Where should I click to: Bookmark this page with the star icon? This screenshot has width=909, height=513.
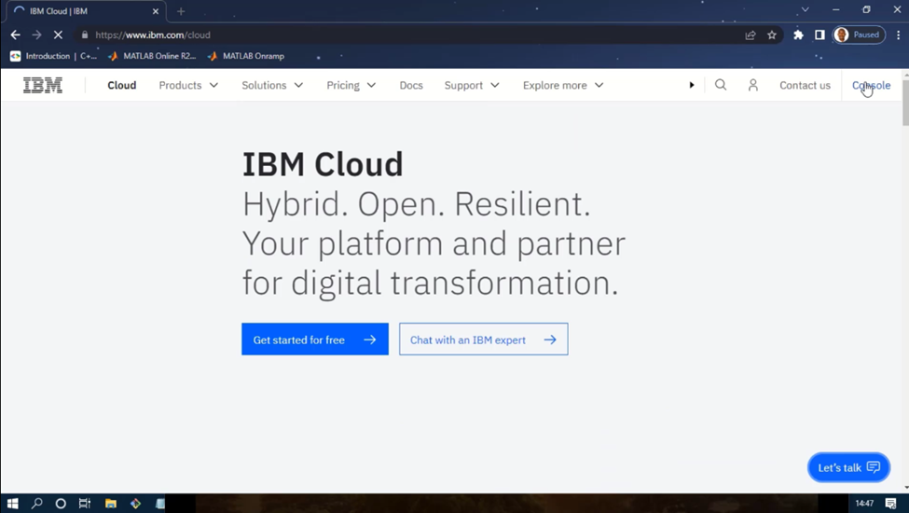(x=772, y=35)
